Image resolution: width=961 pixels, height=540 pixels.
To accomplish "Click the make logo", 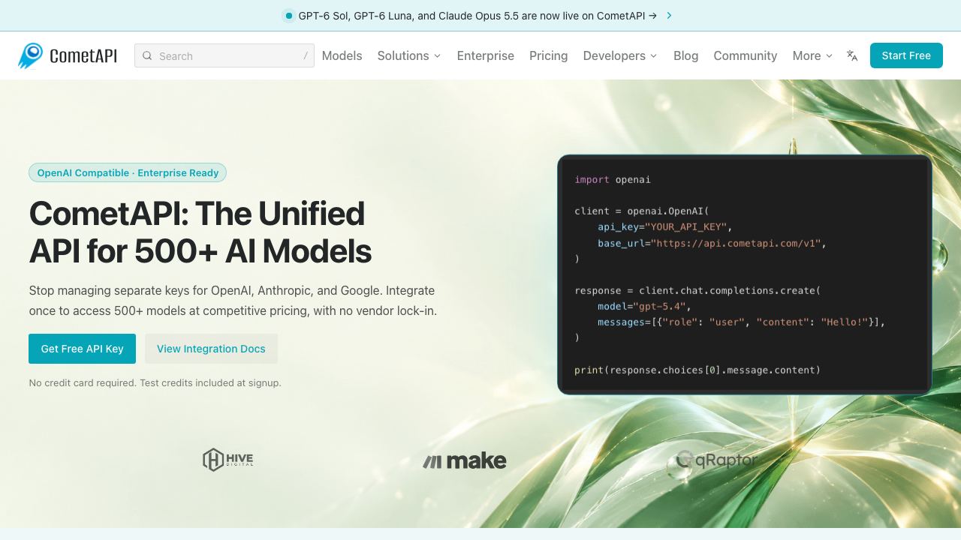I will coord(465,460).
